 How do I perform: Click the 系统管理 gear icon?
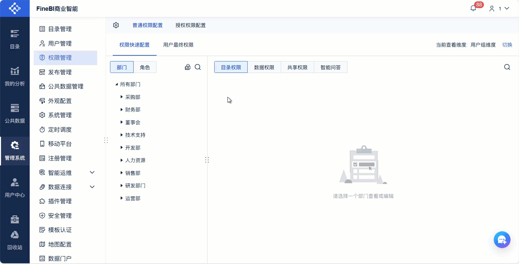42,115
